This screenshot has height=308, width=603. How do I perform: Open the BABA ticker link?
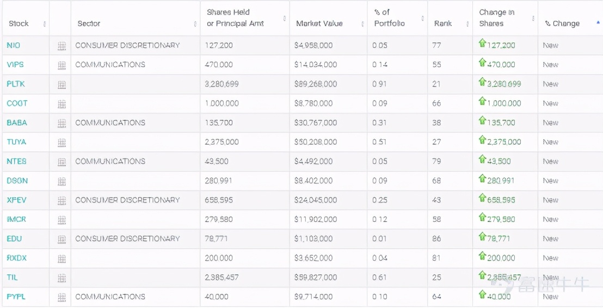pos(17,122)
